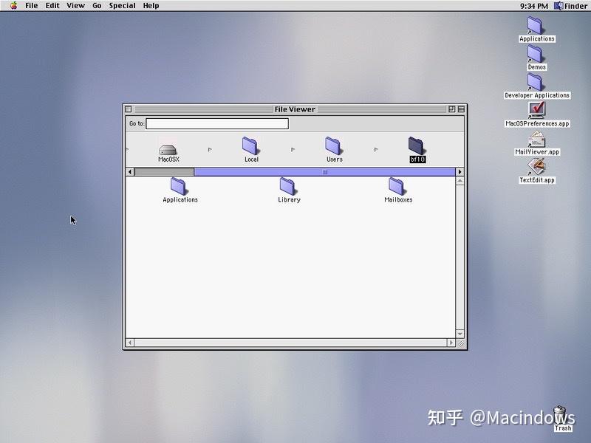Click the Local folder in the shelf
This screenshot has width=591, height=443.
click(x=250, y=148)
